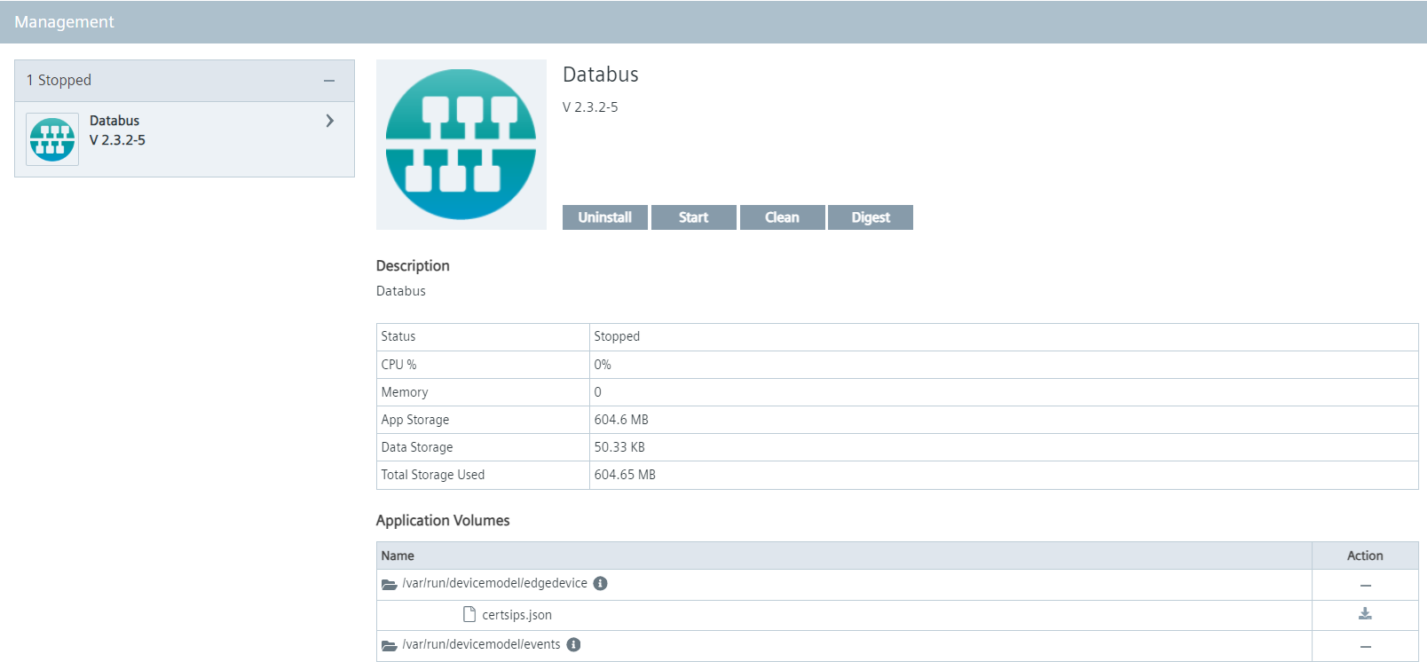Click the 1 Stopped header text
Screen dimensions: 1427x662
coord(59,80)
